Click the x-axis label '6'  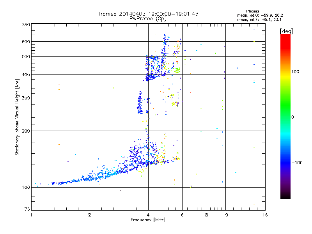182,215
